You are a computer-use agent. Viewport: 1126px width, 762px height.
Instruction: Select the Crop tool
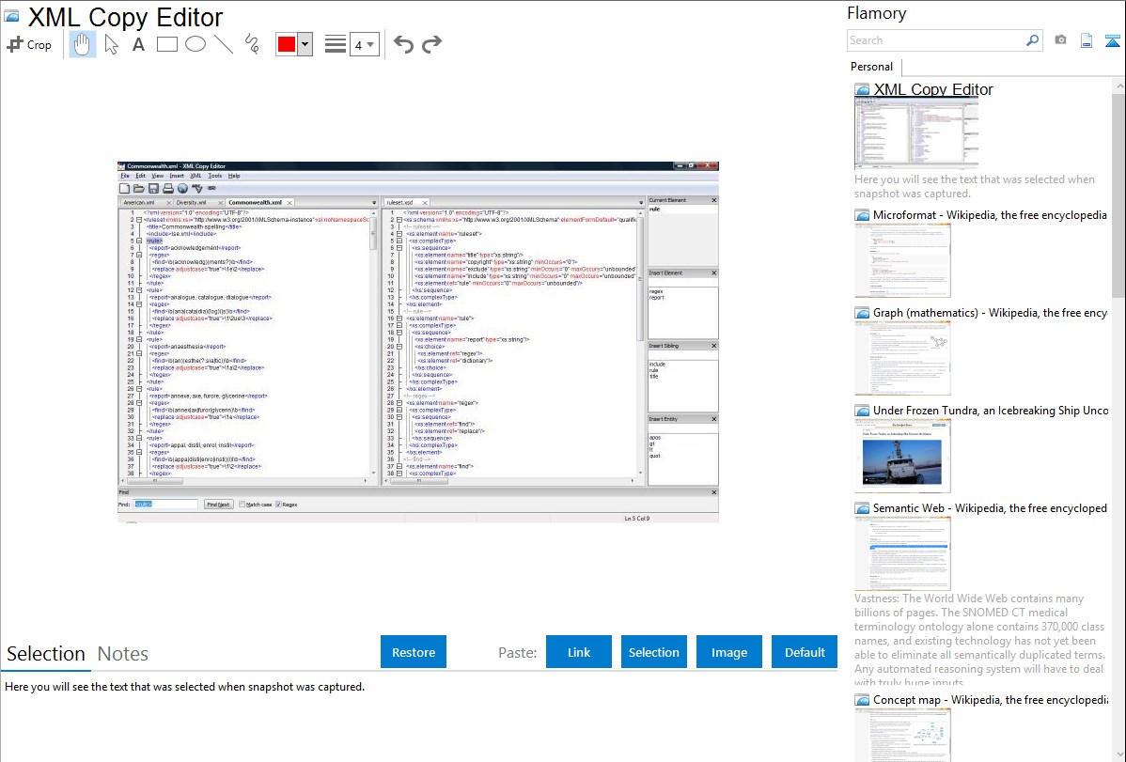pos(29,44)
